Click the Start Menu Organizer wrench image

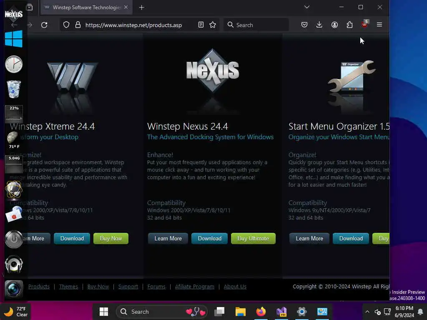[352, 76]
